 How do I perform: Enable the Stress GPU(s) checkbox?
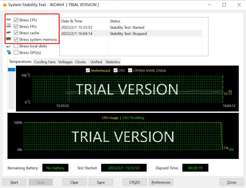pyautogui.click(x=16, y=53)
